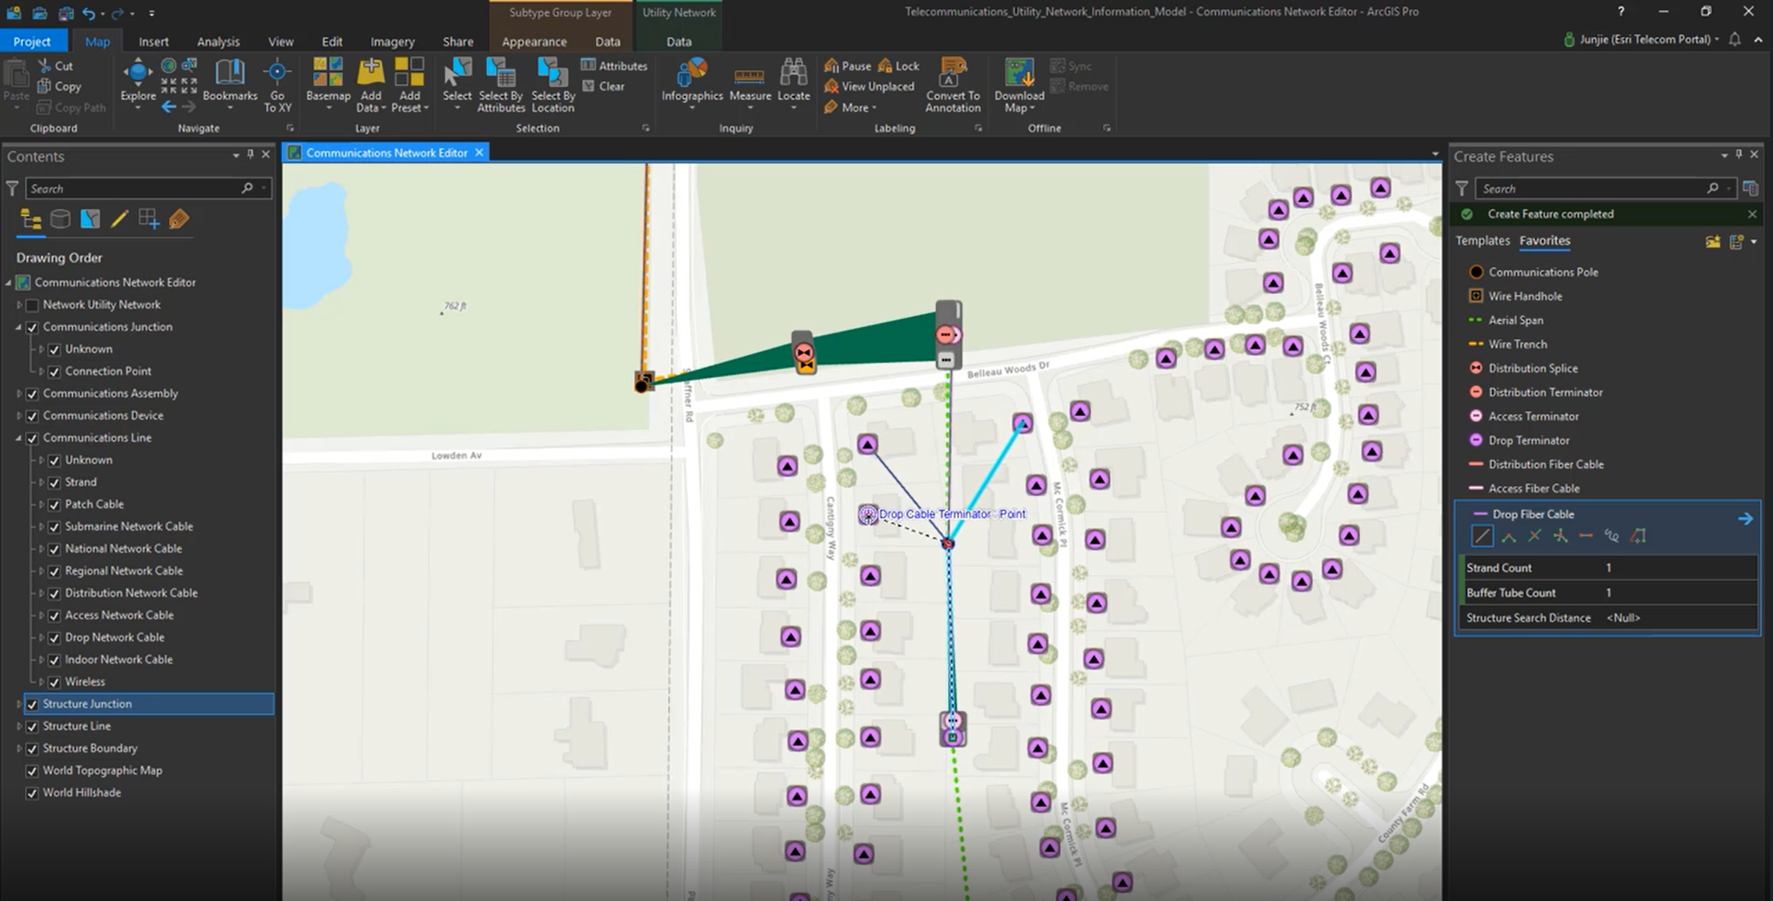Viewport: 1773px width, 901px height.
Task: Collapse the Communications Line group
Action: tap(18, 438)
